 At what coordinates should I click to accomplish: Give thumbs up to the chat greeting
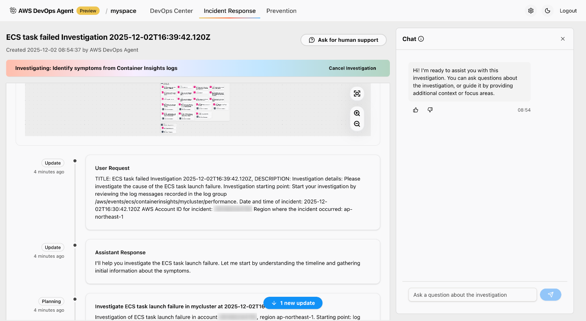pyautogui.click(x=416, y=110)
